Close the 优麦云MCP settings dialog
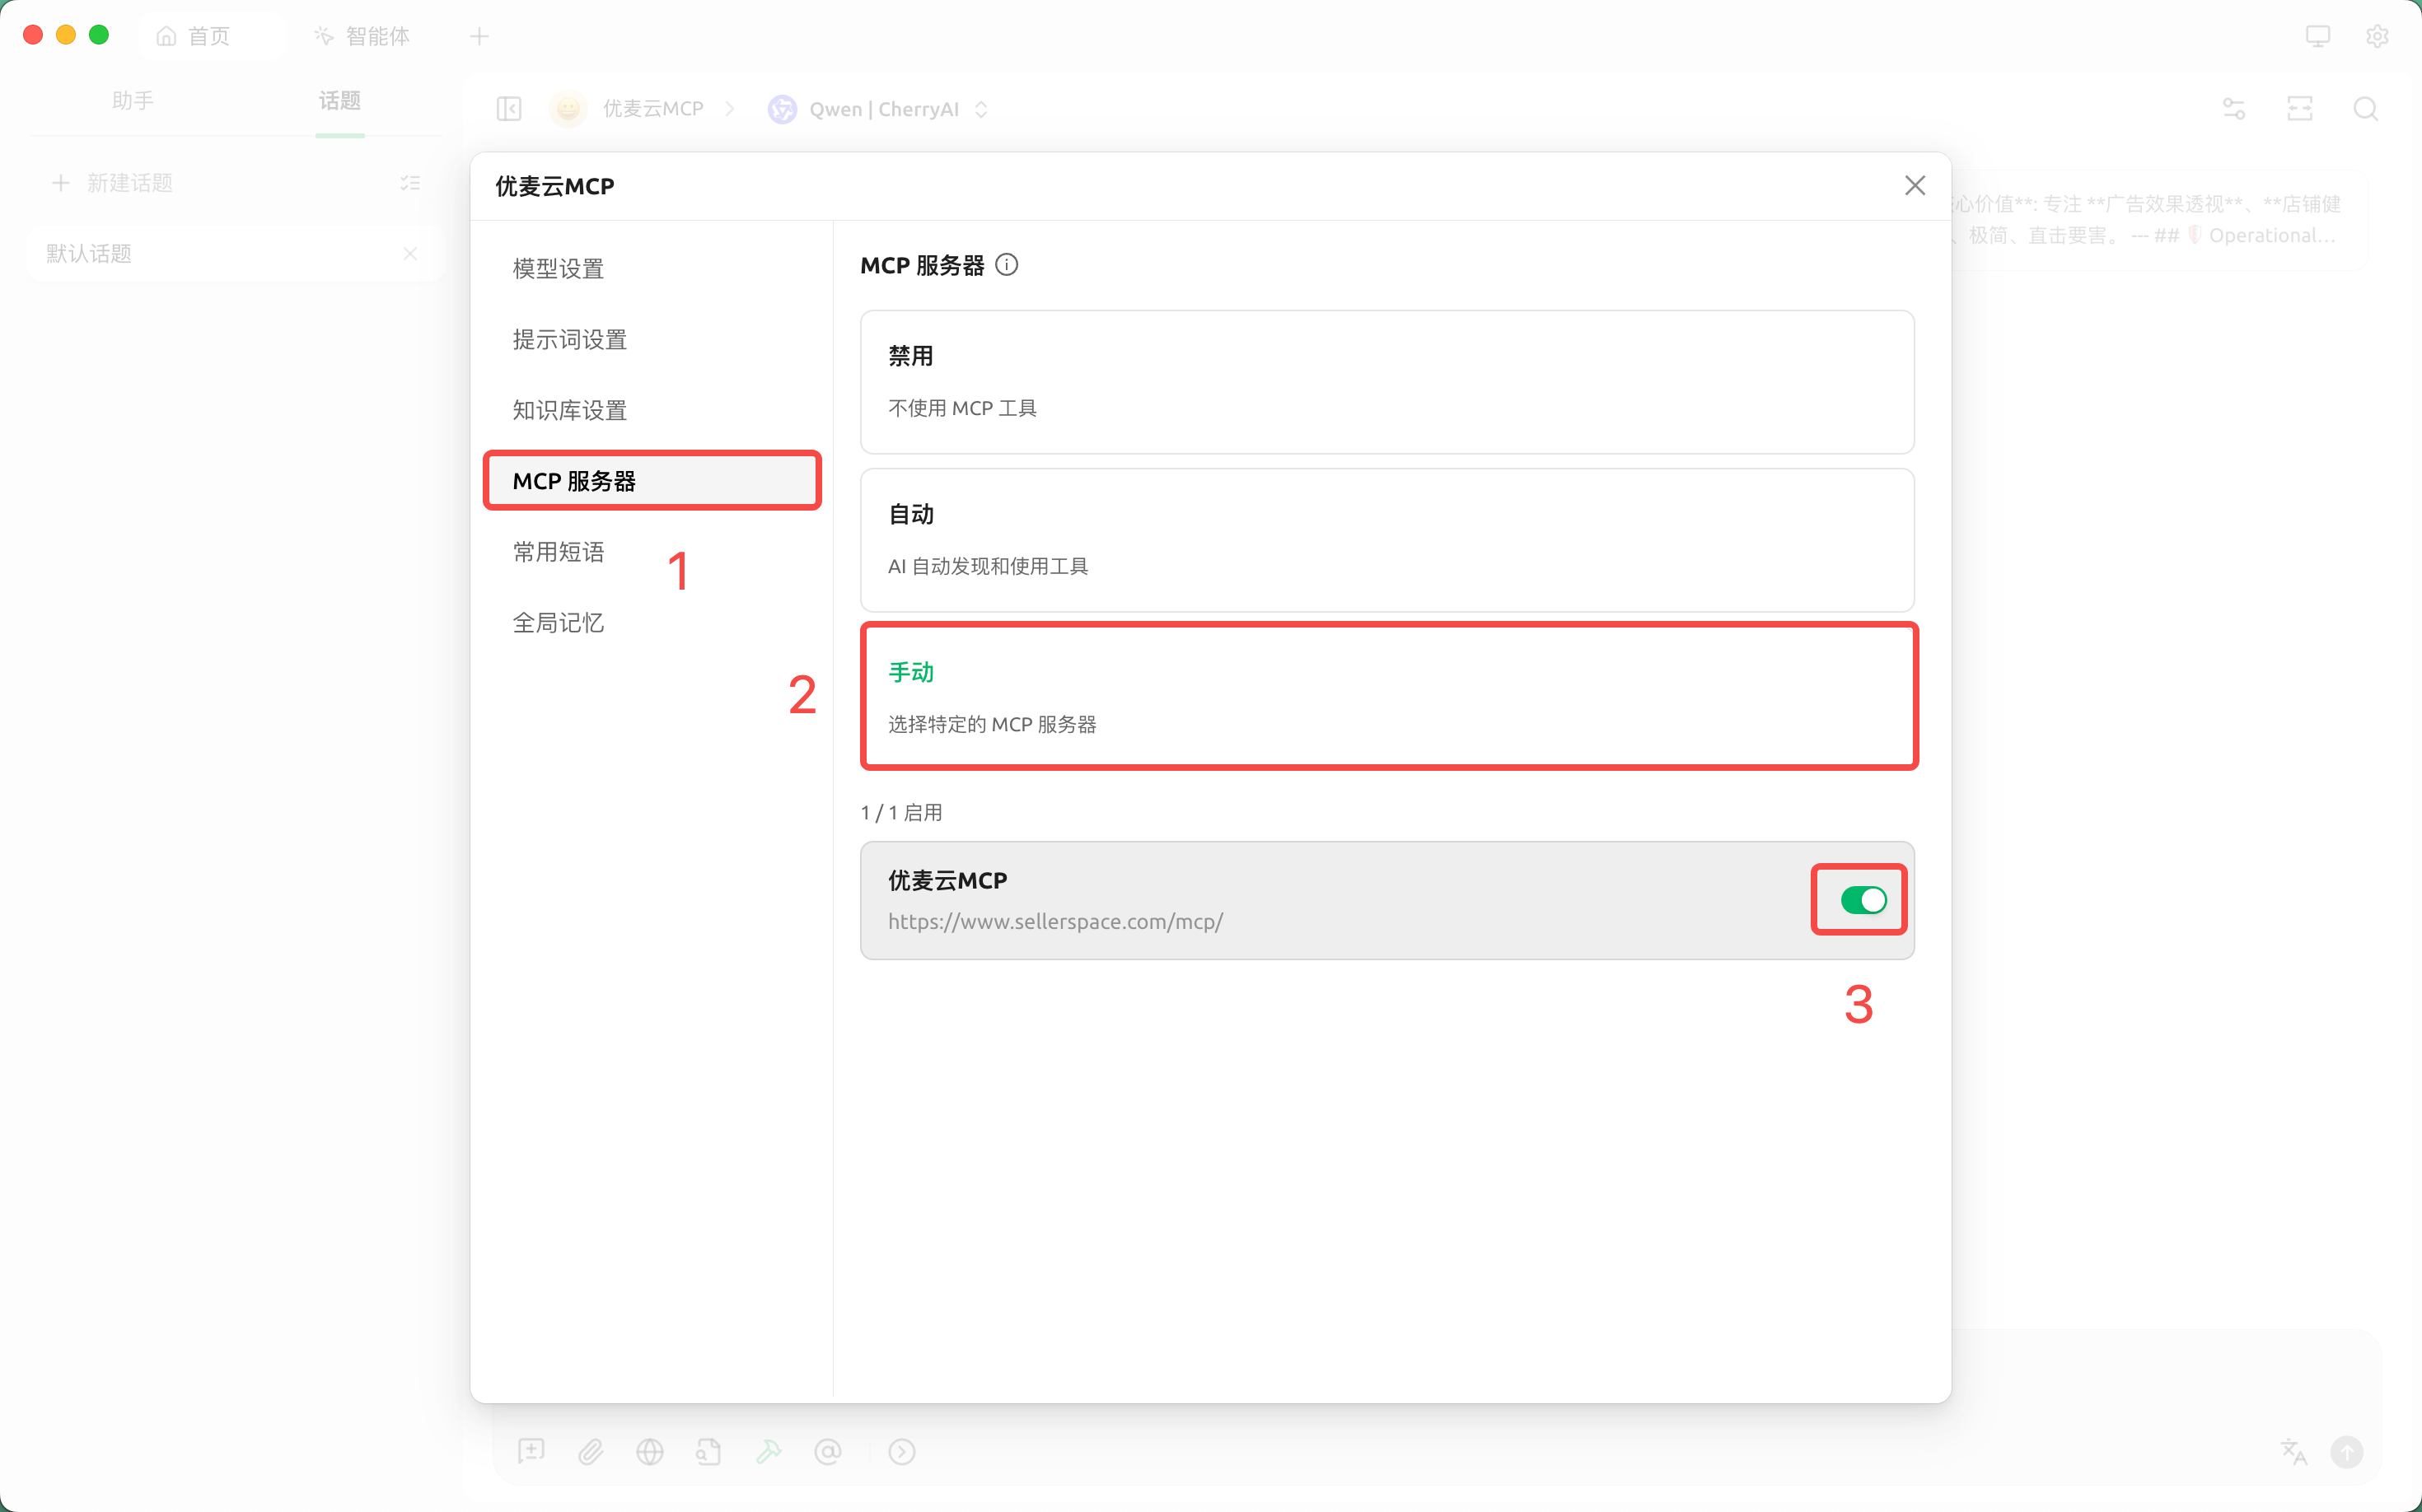The image size is (2422, 1512). 1914,186
